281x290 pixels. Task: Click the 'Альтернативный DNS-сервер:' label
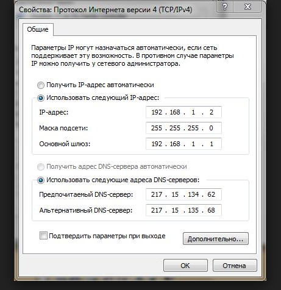86,210
